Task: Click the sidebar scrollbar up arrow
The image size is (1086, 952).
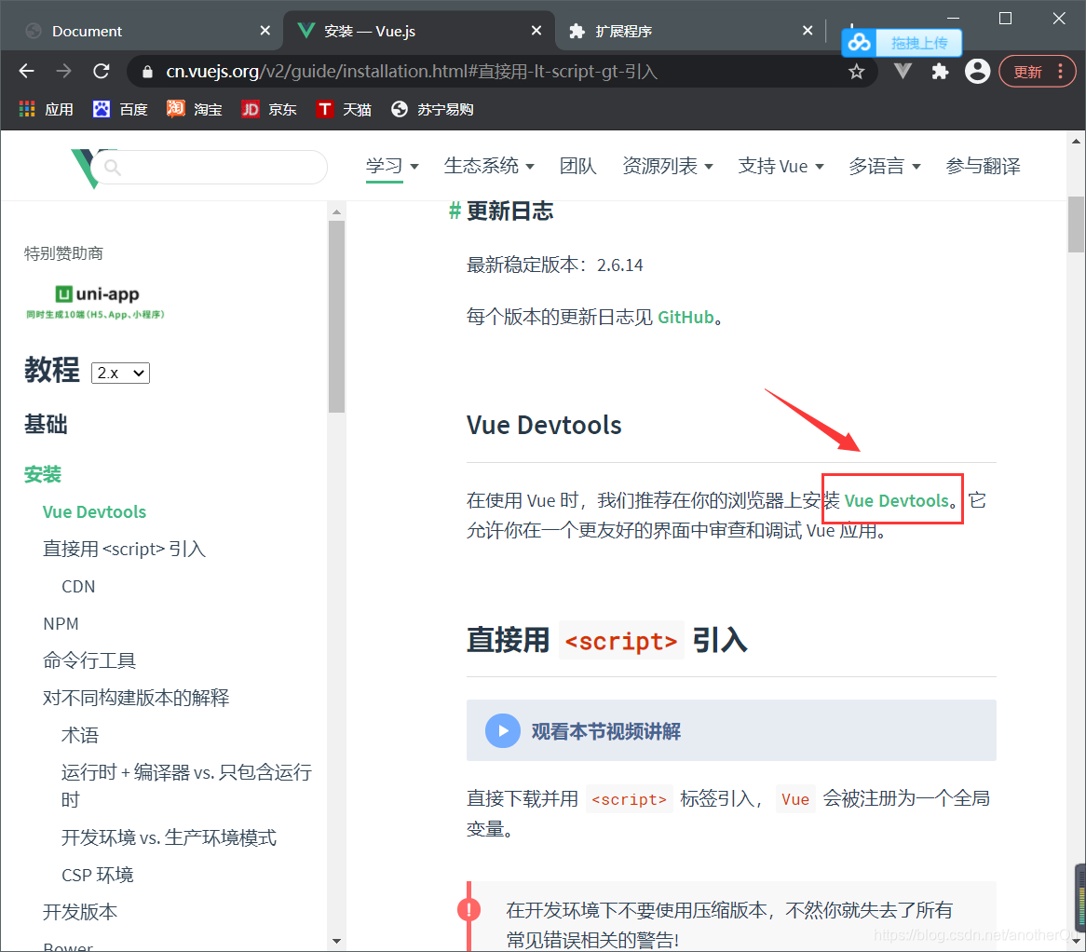Action: pyautogui.click(x=336, y=212)
